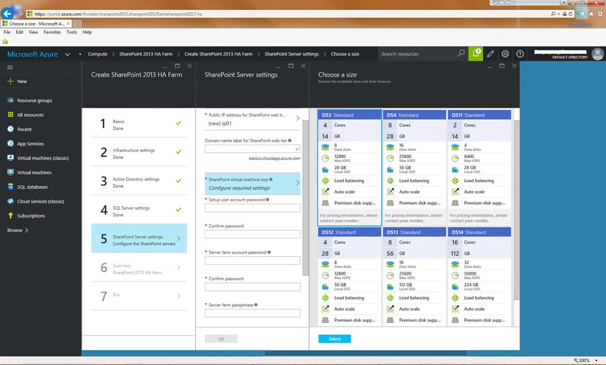Open SQL databases in left sidebar
Viewport: 606px width, 365px height.
32,187
